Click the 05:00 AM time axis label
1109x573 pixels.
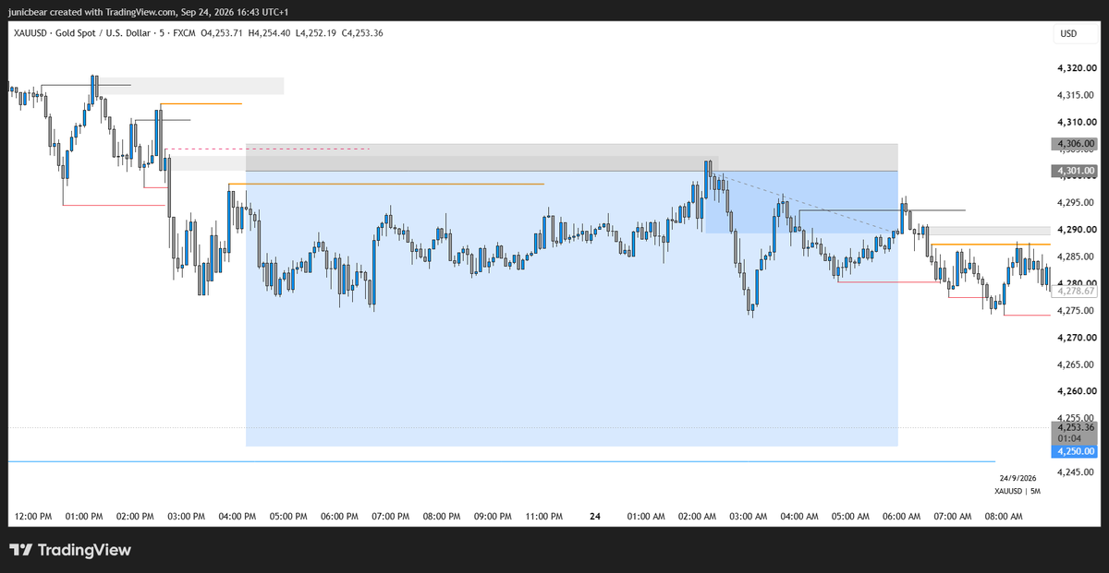click(x=850, y=517)
